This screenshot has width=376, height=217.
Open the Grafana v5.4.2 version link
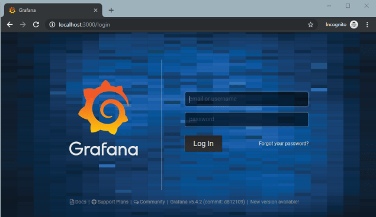click(207, 202)
